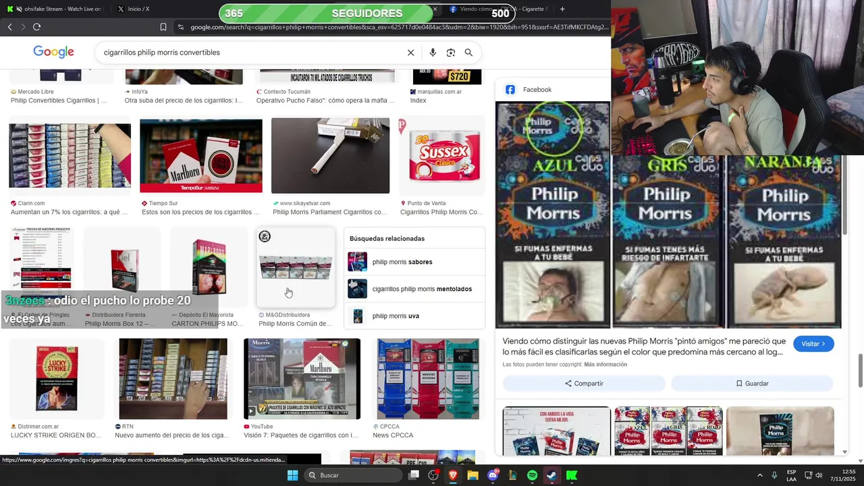This screenshot has width=864, height=486.
Task: Go back to the previous page
Action: [x=9, y=27]
